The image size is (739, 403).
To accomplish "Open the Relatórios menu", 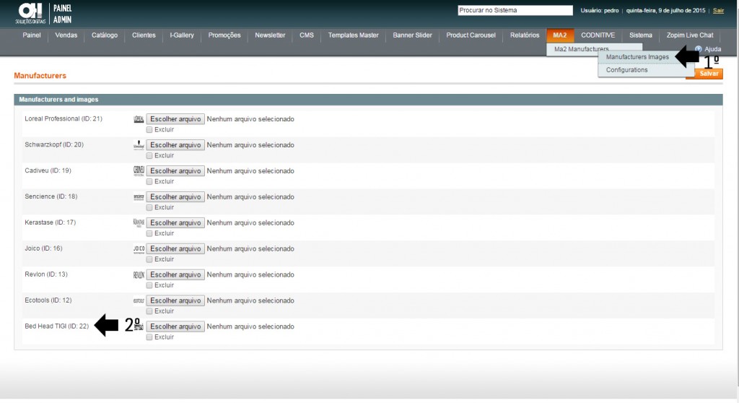I will pyautogui.click(x=525, y=35).
